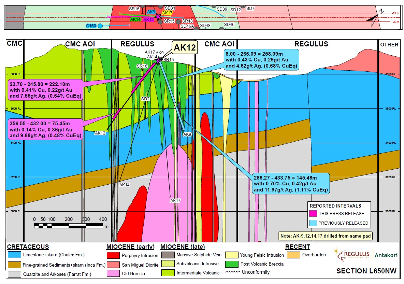Click the MIOCENE (early) legend heading
This screenshot has width=404, height=284.
pos(130,247)
